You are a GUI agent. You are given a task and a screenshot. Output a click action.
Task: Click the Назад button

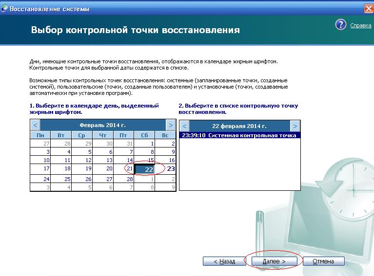click(x=224, y=261)
